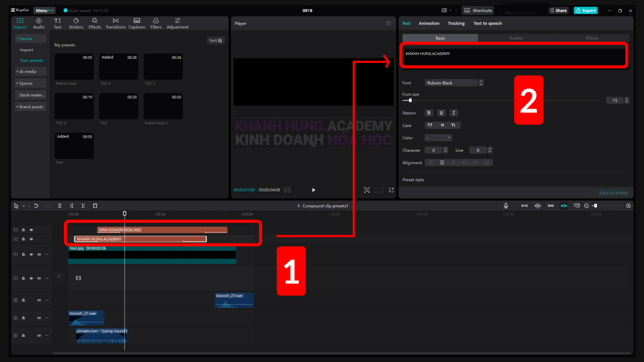Open the Filters panel
This screenshot has width=644, height=362.
coord(156,23)
